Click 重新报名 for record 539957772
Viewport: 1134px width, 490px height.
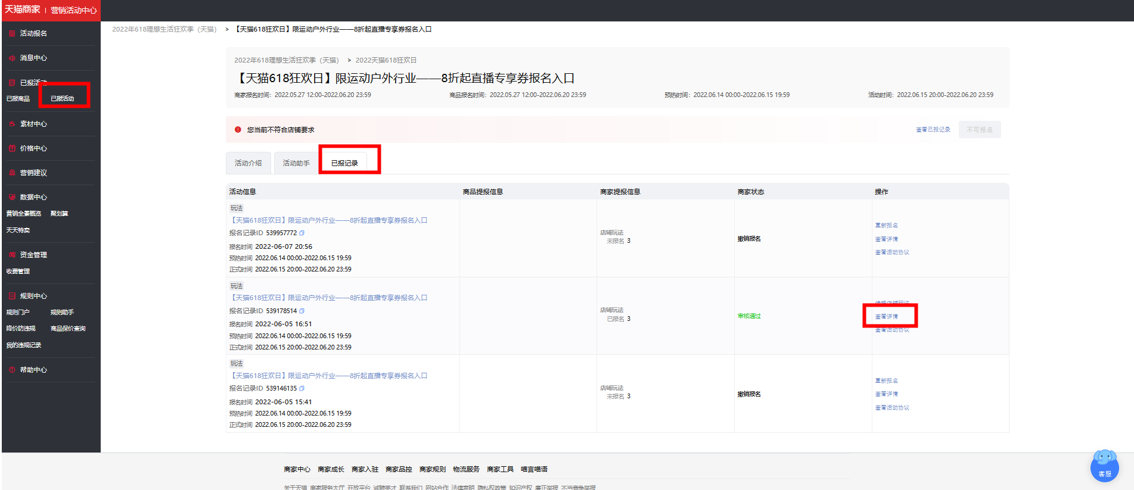click(x=887, y=226)
